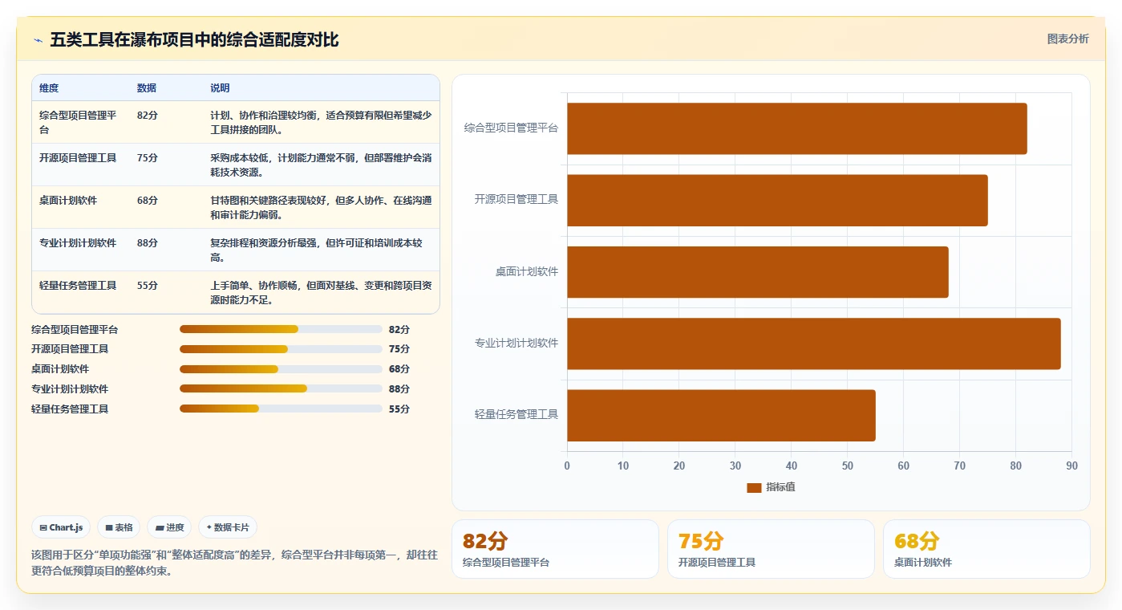Click the 55分 value beside progress bar

point(399,409)
